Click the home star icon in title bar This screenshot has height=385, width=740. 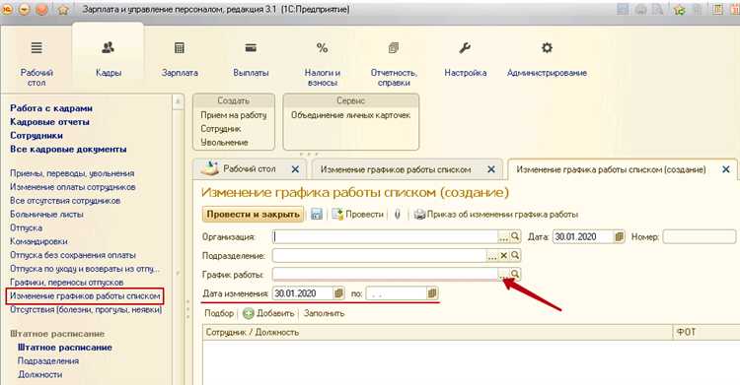pyautogui.click(x=63, y=10)
